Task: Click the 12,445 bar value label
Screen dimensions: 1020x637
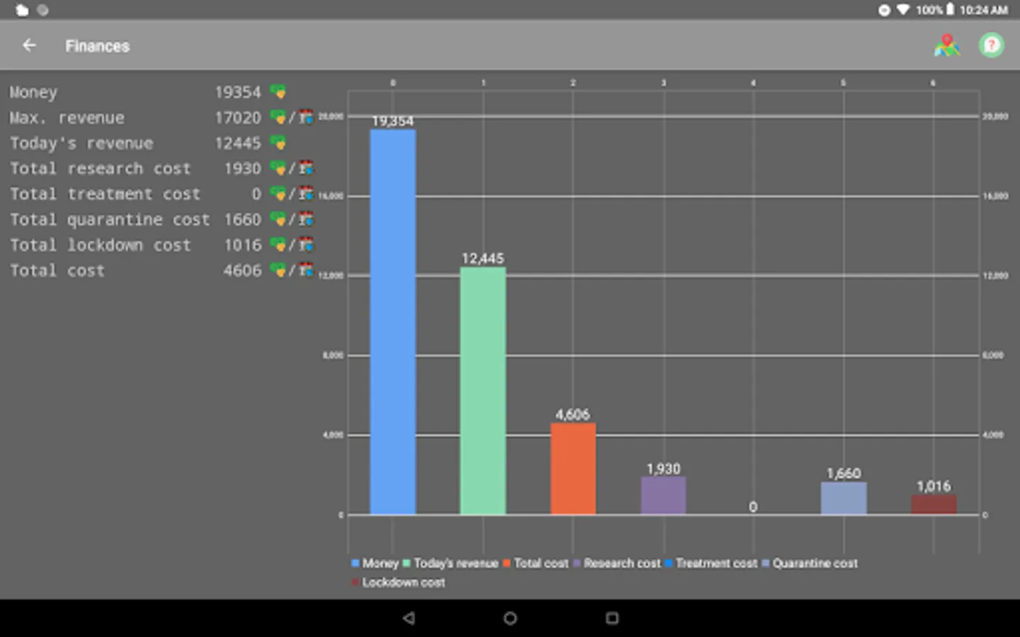Action: tap(483, 258)
